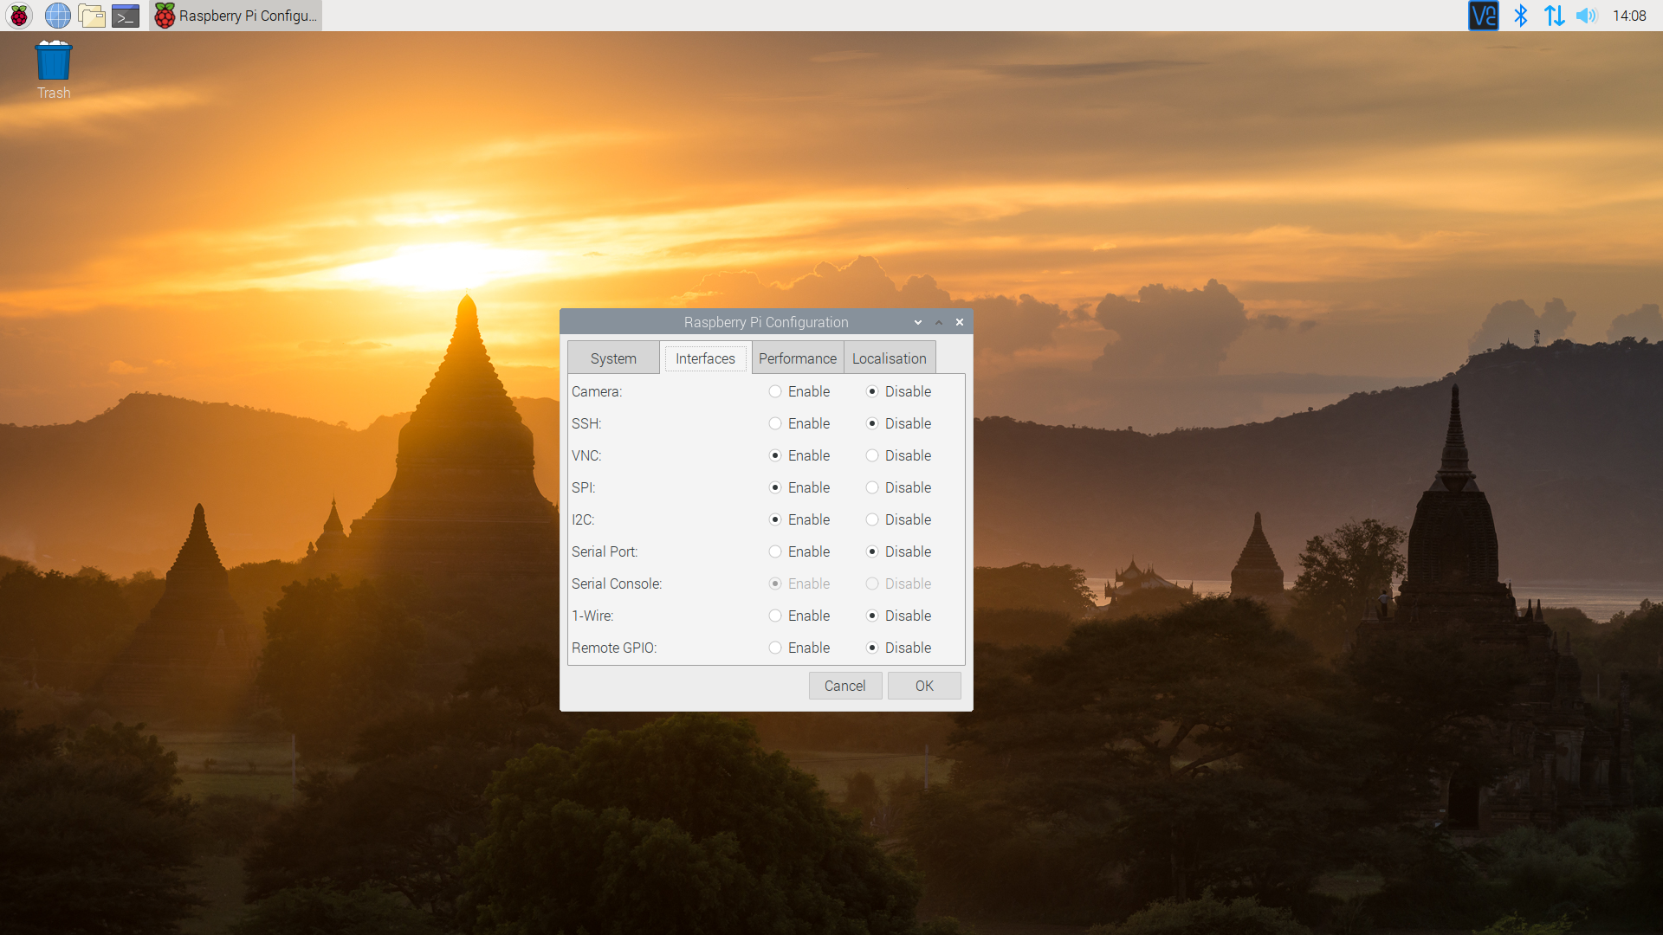Viewport: 1663px width, 935px height.
Task: Launch the web browser globe icon
Action: click(57, 16)
